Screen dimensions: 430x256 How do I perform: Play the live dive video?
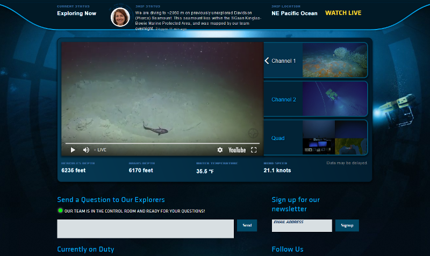coord(73,150)
